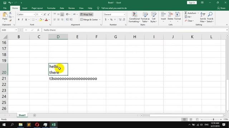Image resolution: width=229 pixels, height=128 pixels.
Task: Open Format as Table
Action: 145,17
